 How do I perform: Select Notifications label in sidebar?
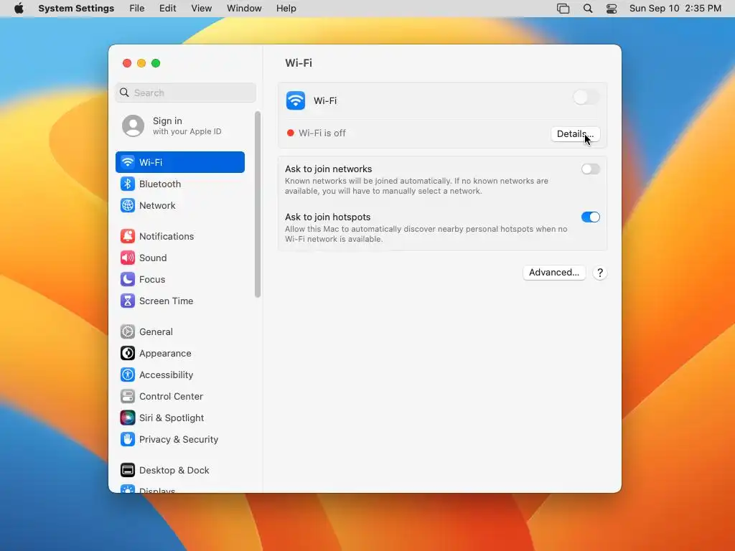pyautogui.click(x=167, y=236)
